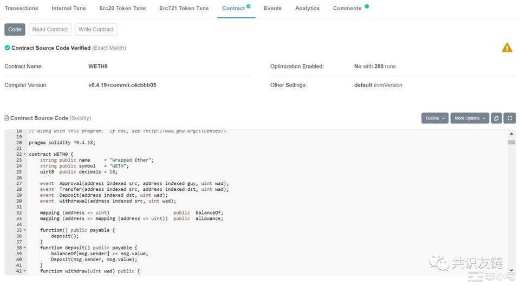Click the 'public allowance;' mapping line
This screenshot has height=286, width=520.
click(x=132, y=218)
